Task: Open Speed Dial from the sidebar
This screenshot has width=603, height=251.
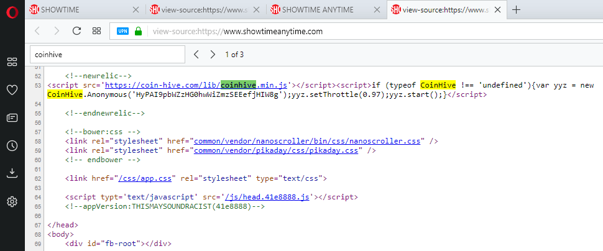Action: (x=12, y=62)
